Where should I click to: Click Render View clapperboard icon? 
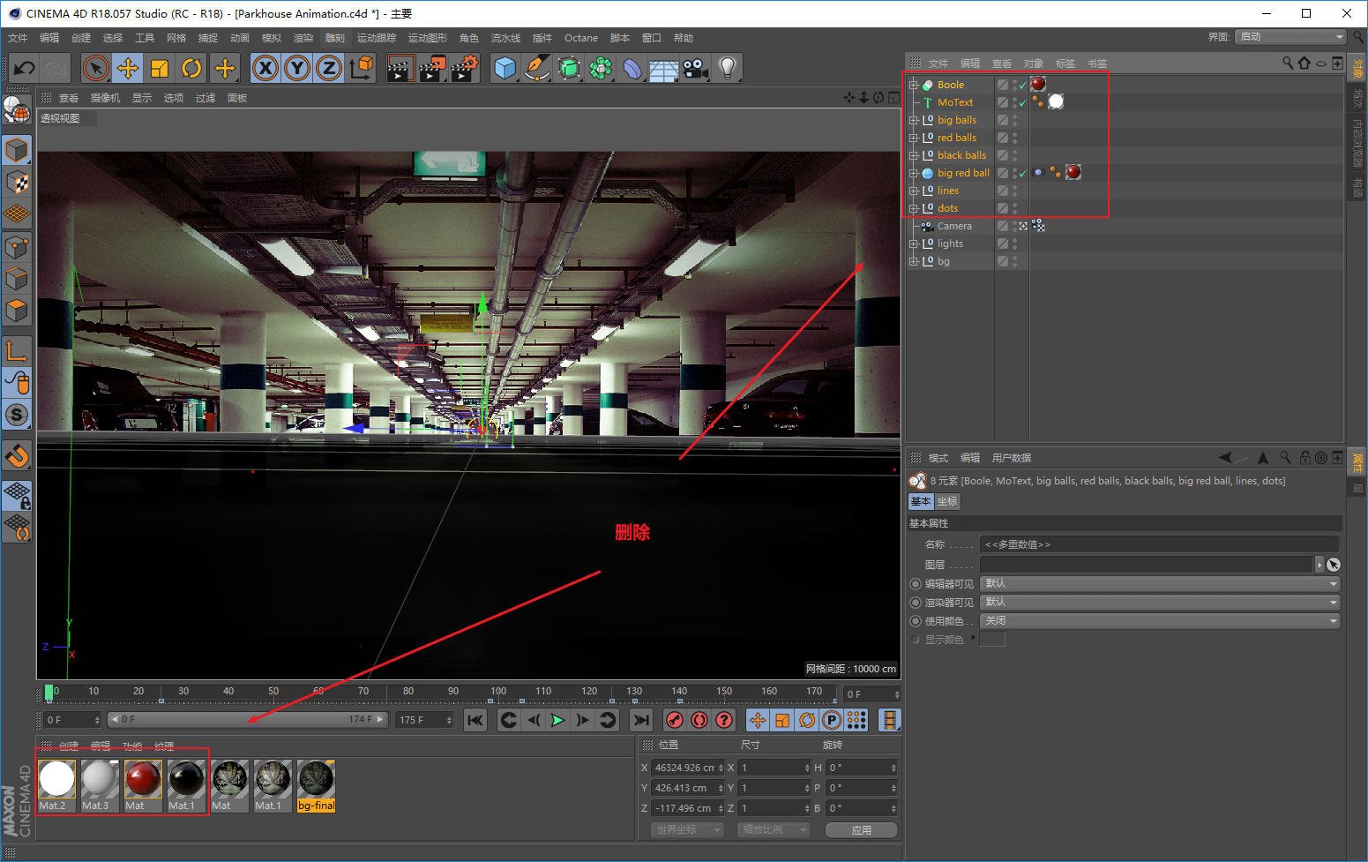point(400,68)
